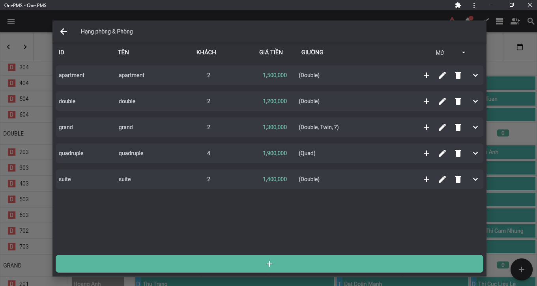
Task: Expand the double row details
Action: point(475,101)
